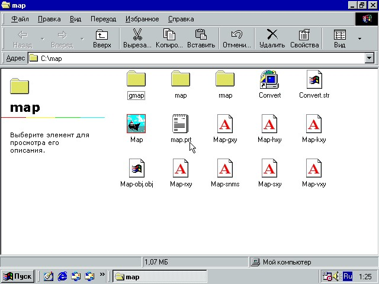Expand the Вперед history dropdown arrow
The image size is (379, 284).
click(x=82, y=39)
